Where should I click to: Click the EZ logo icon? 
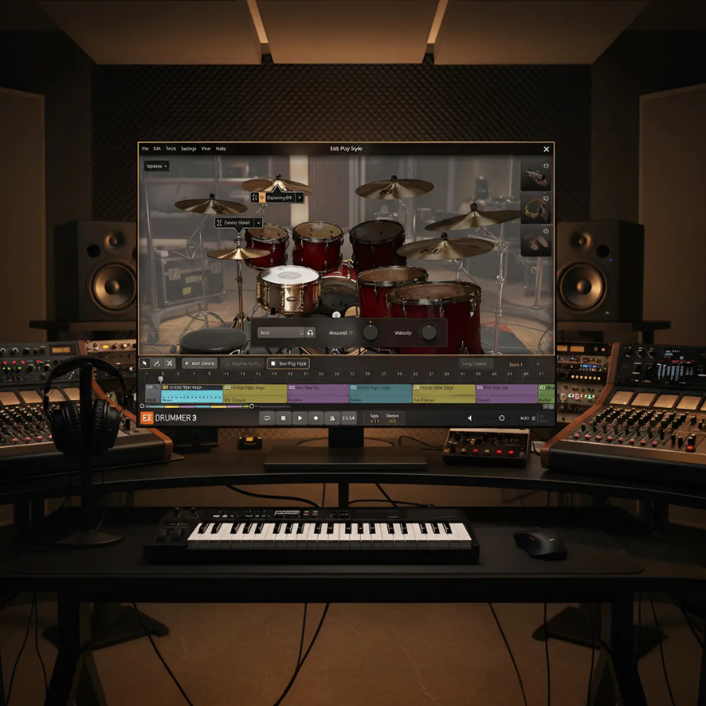tap(147, 418)
